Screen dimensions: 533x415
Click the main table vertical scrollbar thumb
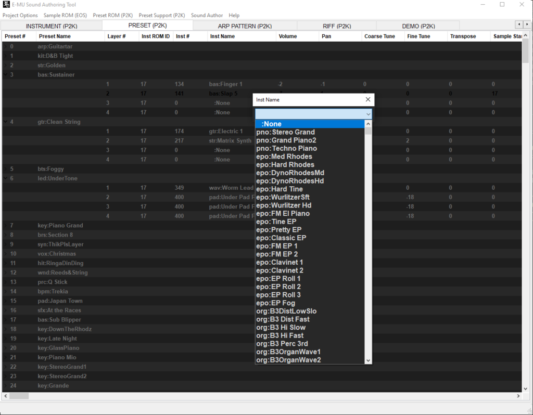point(526,51)
